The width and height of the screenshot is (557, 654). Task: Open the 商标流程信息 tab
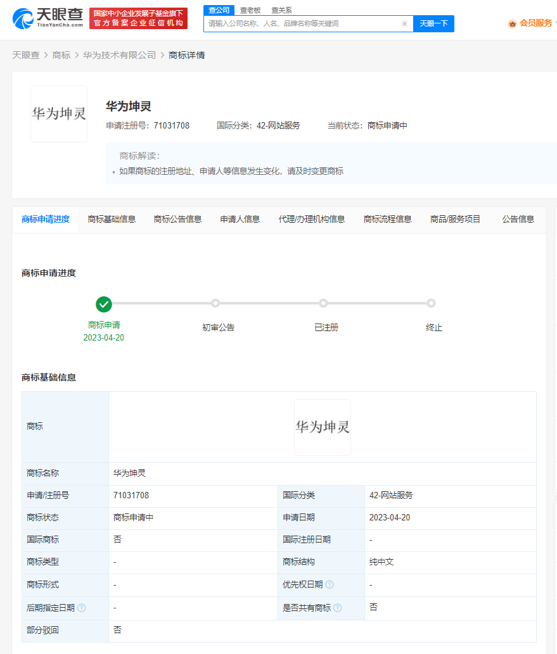click(388, 219)
